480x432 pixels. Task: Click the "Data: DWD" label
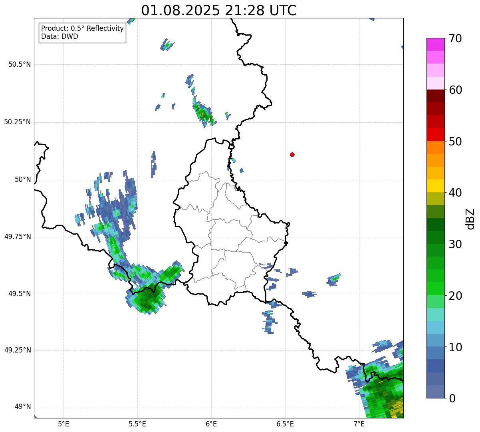[60, 37]
